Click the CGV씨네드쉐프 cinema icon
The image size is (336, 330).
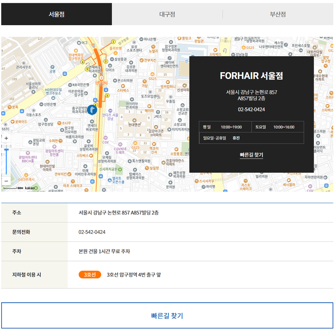pos(120,144)
